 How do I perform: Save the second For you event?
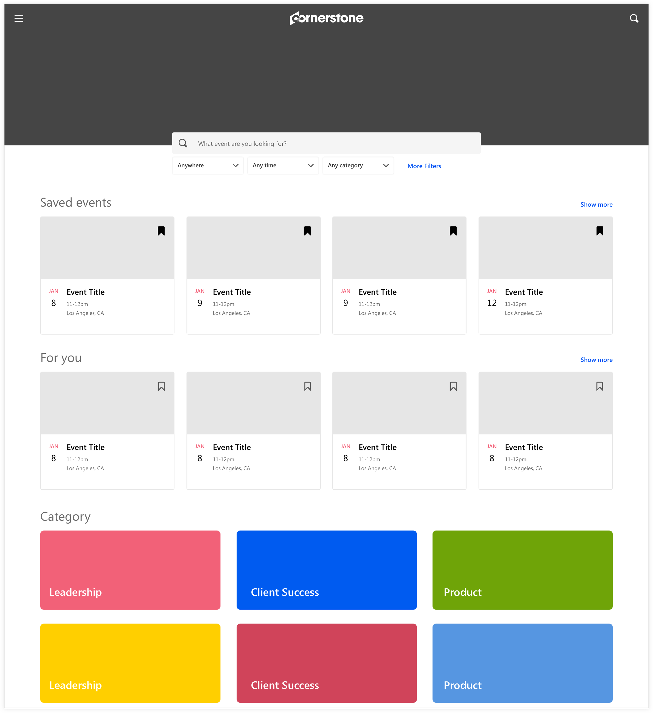coord(308,386)
